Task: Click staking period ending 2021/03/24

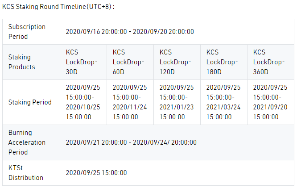Action: tap(223, 102)
